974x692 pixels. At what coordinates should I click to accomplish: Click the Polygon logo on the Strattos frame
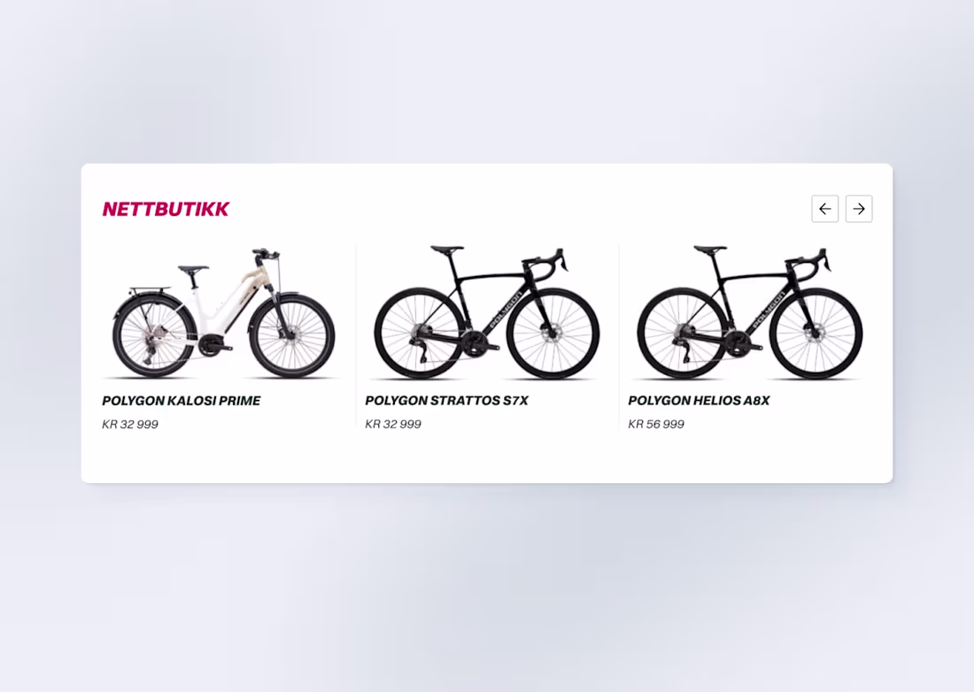[x=505, y=309]
